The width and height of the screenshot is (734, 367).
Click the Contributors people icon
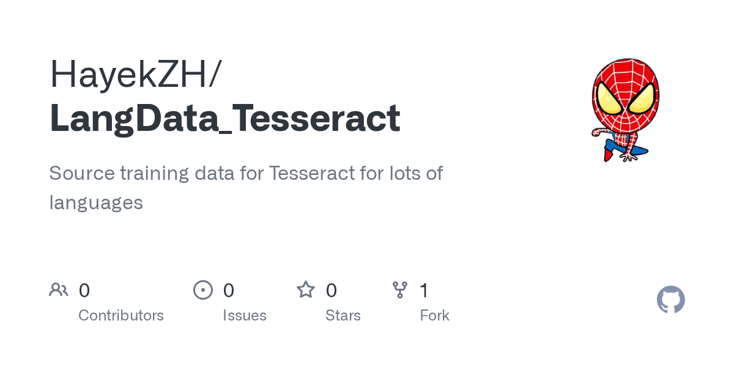(x=59, y=289)
